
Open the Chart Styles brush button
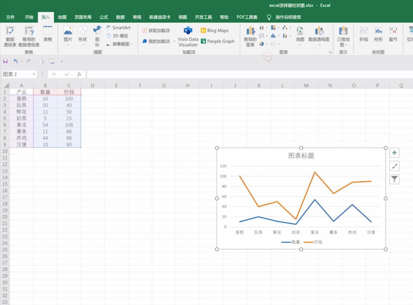(x=394, y=166)
